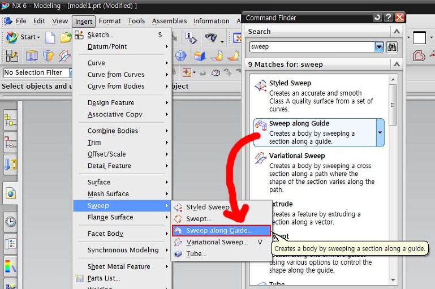Screen dimensions: 435x289
Task: Click the white color swatch in toolbar
Action: (x=419, y=38)
